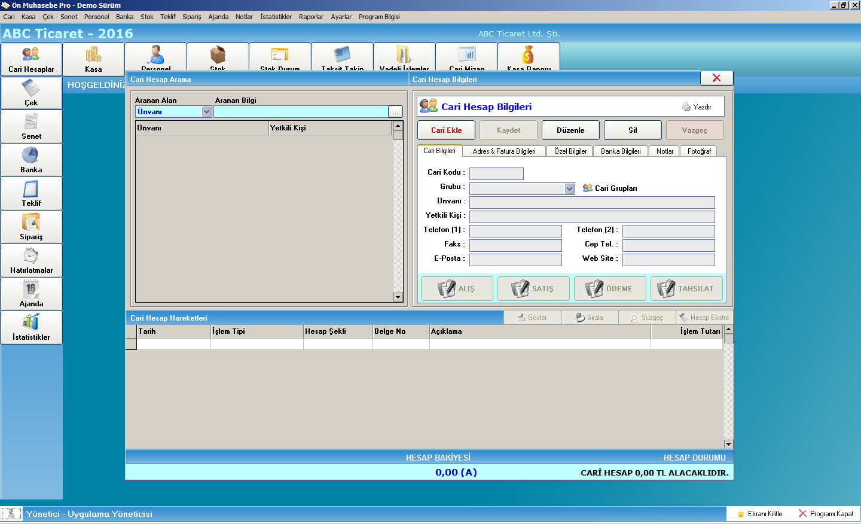Open the Raporlar menu

coord(311,17)
